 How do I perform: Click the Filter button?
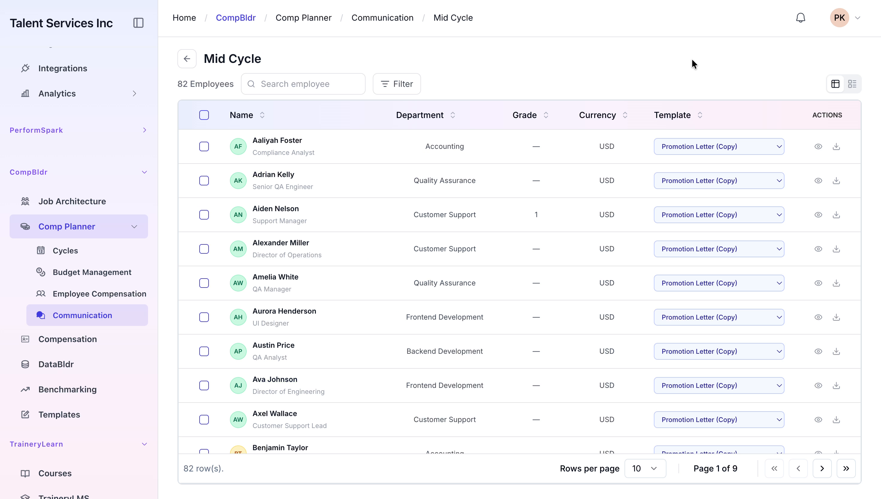pos(397,84)
